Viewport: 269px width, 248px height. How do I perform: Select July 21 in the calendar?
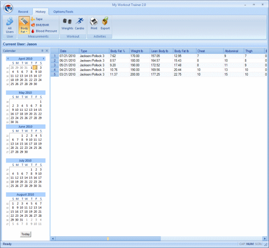coord(26,182)
